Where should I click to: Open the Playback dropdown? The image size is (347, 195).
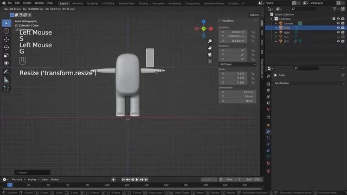coord(18,179)
